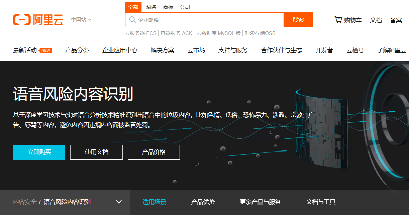
Task: Click the 使用文档 button
Action: tap(96, 152)
